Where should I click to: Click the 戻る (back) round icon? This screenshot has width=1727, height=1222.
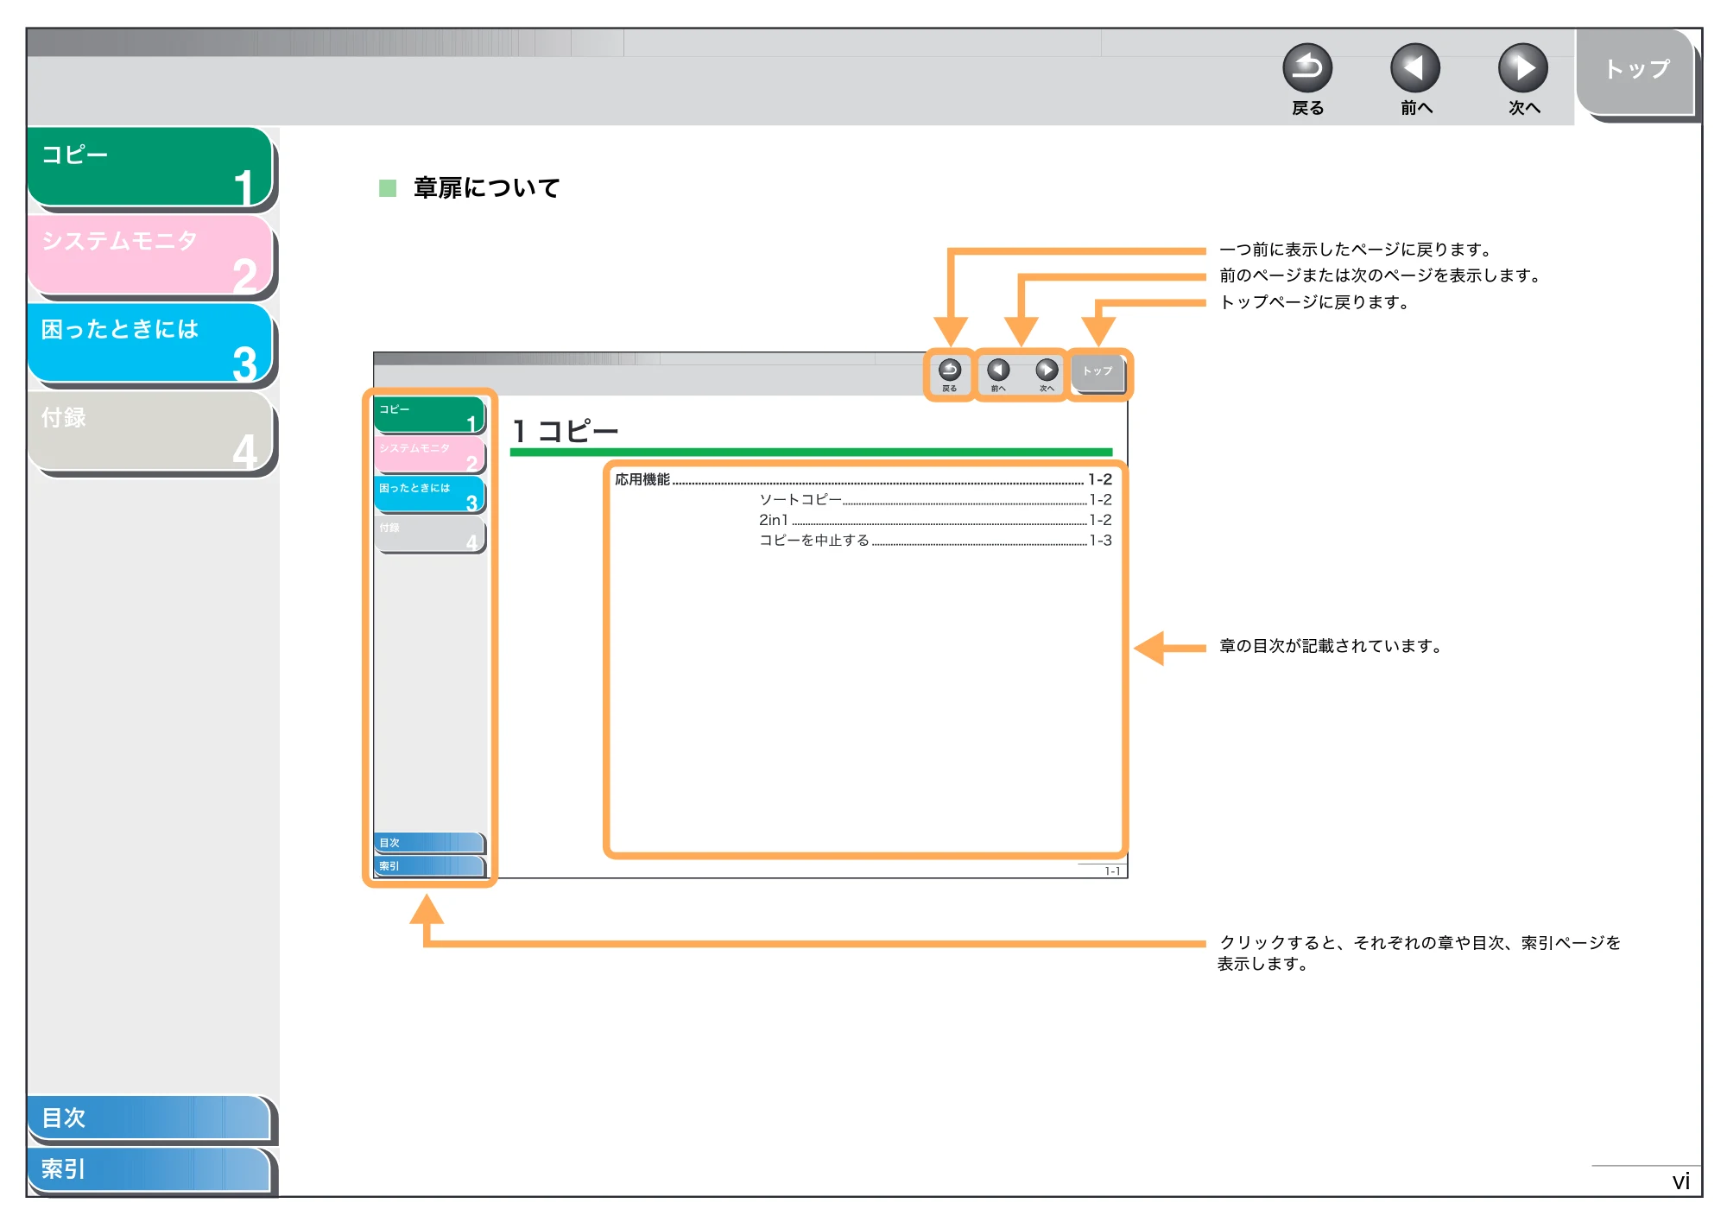[1307, 68]
